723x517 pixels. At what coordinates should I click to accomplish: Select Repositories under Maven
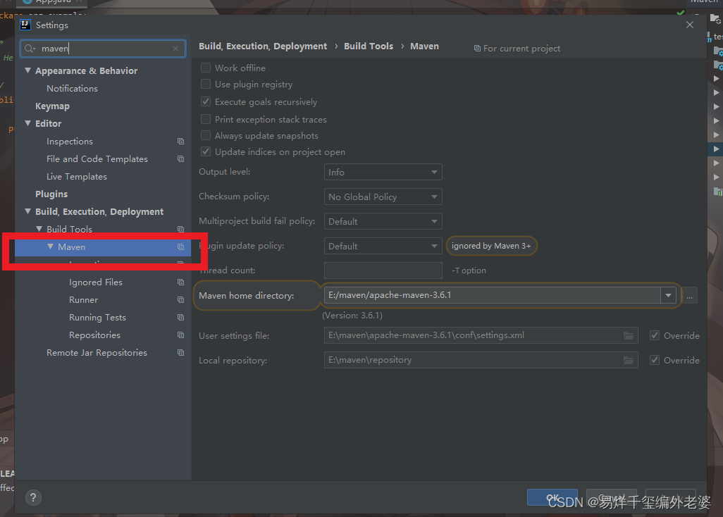point(94,335)
